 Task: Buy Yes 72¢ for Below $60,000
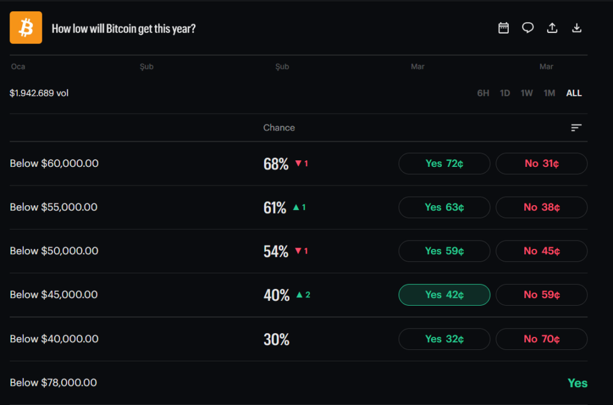click(444, 163)
